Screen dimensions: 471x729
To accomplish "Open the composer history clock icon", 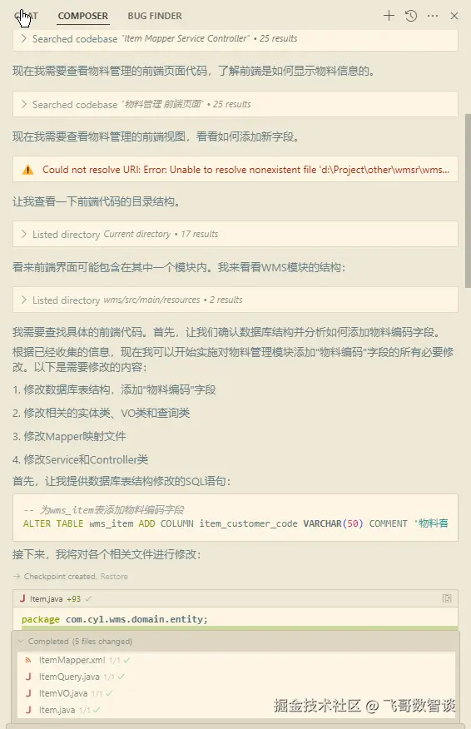I will click(x=411, y=16).
